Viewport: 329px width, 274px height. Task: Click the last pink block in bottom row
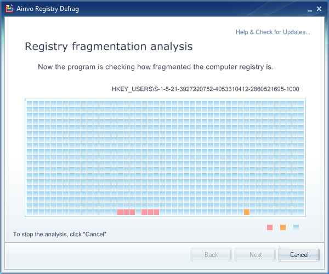pos(156,212)
